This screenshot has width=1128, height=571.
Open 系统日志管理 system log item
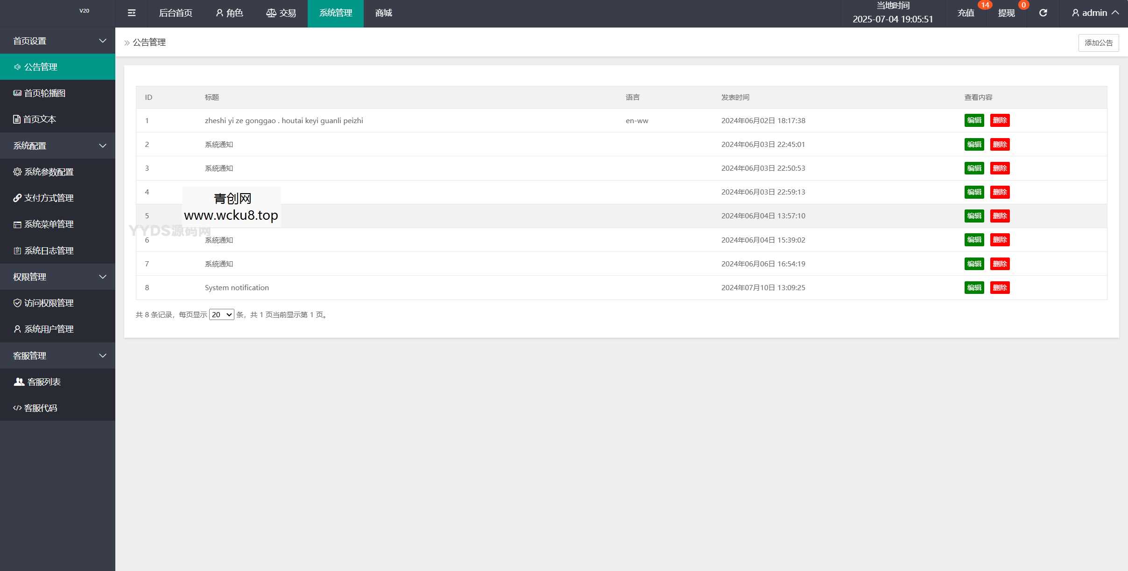pyautogui.click(x=49, y=251)
